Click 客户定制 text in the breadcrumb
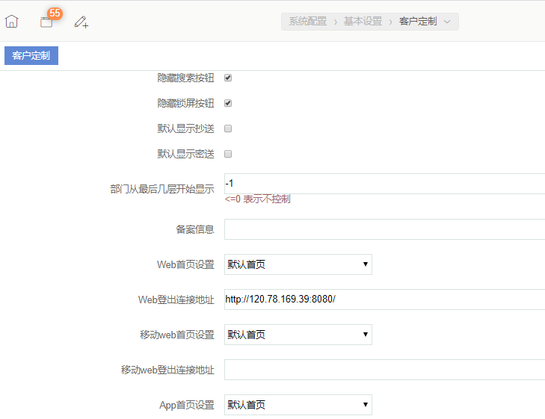 point(418,22)
